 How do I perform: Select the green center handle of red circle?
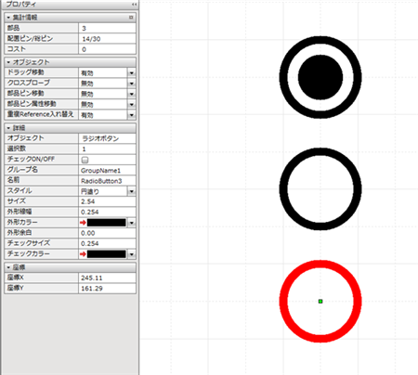click(x=320, y=301)
